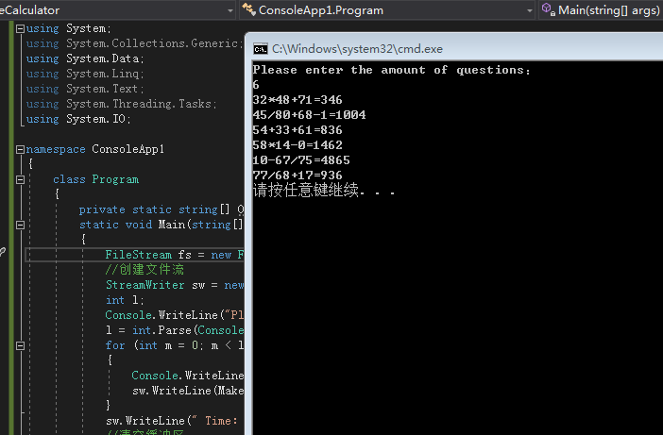663x435 pixels.
Task: Click 'using System.Collections.Generic' line
Action: click(134, 43)
